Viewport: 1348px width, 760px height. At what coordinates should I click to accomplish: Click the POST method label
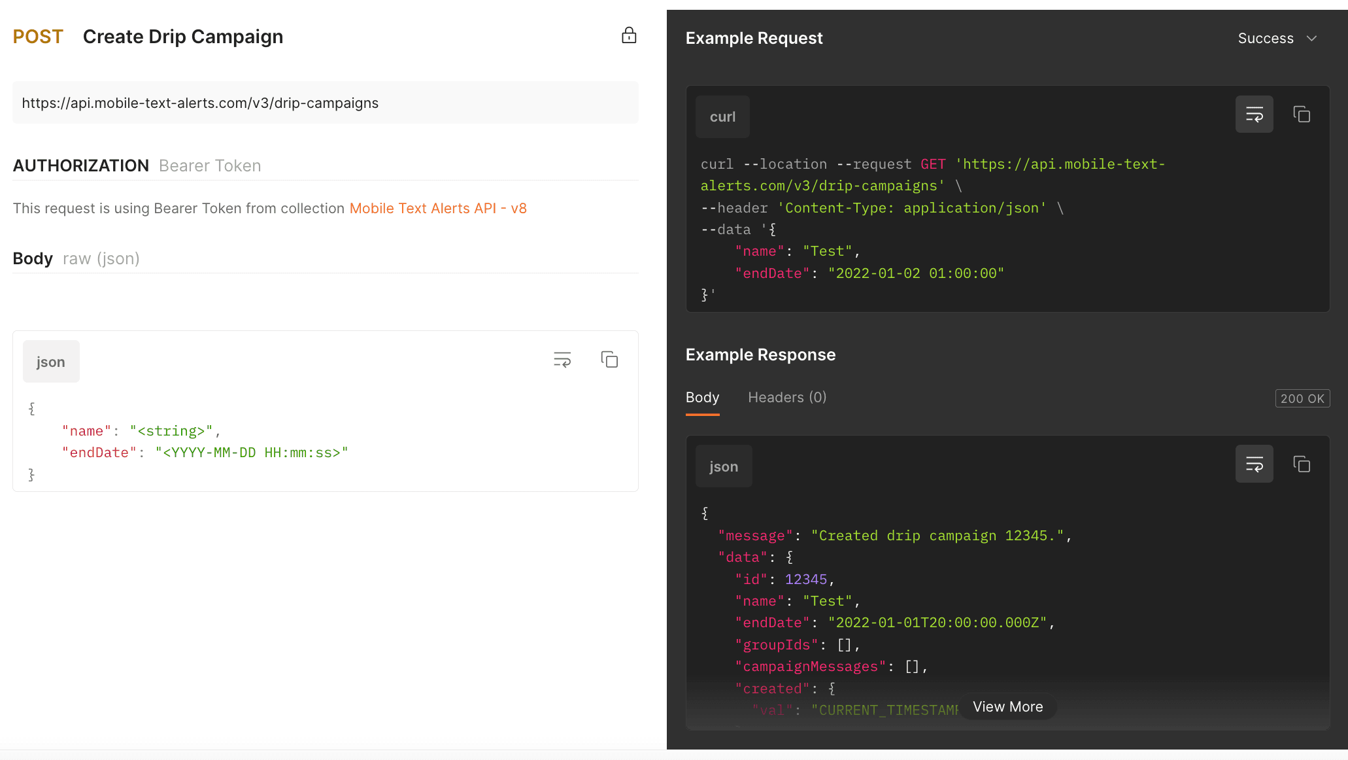pos(38,37)
